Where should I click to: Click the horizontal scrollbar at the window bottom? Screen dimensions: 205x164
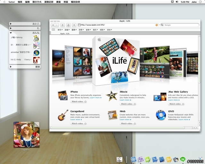click(118, 127)
